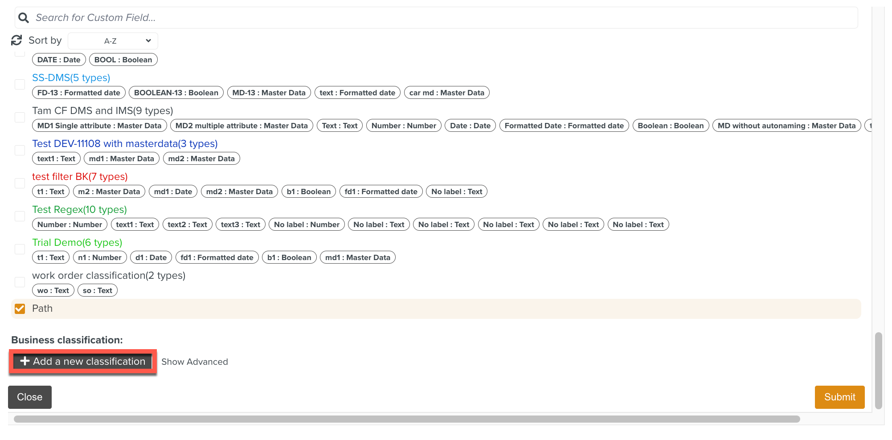Select the fd1 : Formatted date tag in Trial Demo
Image resolution: width=892 pixels, height=440 pixels.
click(217, 258)
